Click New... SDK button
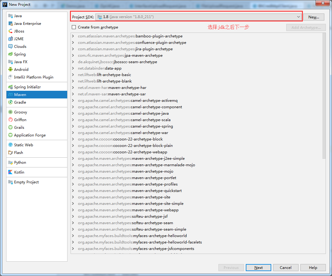332x276 pixels. 314,17
